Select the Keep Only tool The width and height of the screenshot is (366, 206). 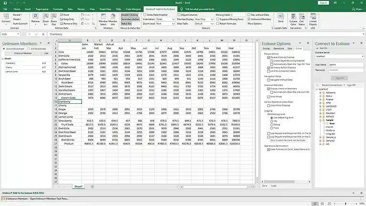67,19
